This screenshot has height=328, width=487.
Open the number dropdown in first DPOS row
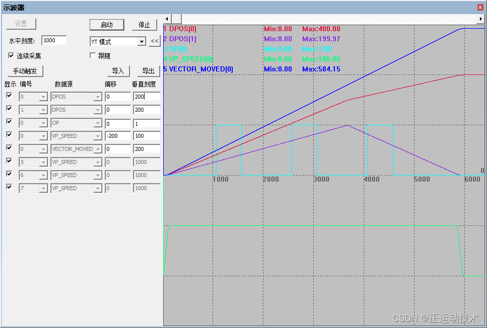43,97
